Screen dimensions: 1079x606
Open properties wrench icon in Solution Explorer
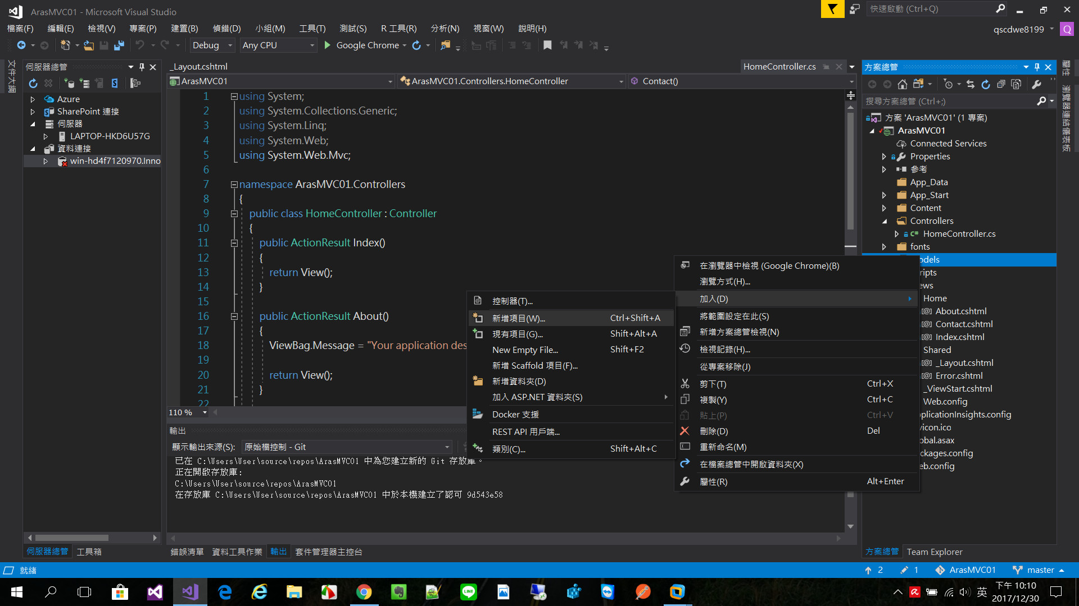click(1036, 84)
